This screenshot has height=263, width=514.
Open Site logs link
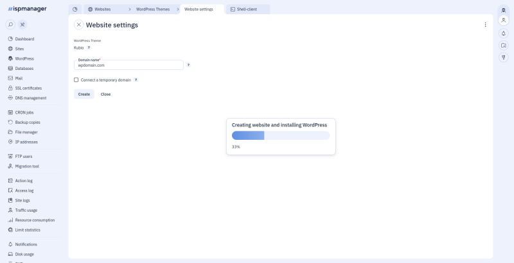click(22, 200)
